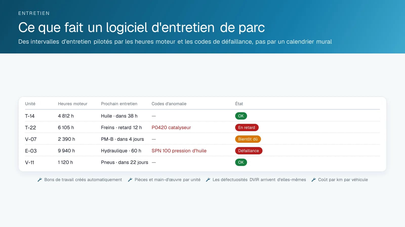Viewport: 405px width, 227px height.
Task: Click Freins · retard 12 h cell
Action: (121, 128)
